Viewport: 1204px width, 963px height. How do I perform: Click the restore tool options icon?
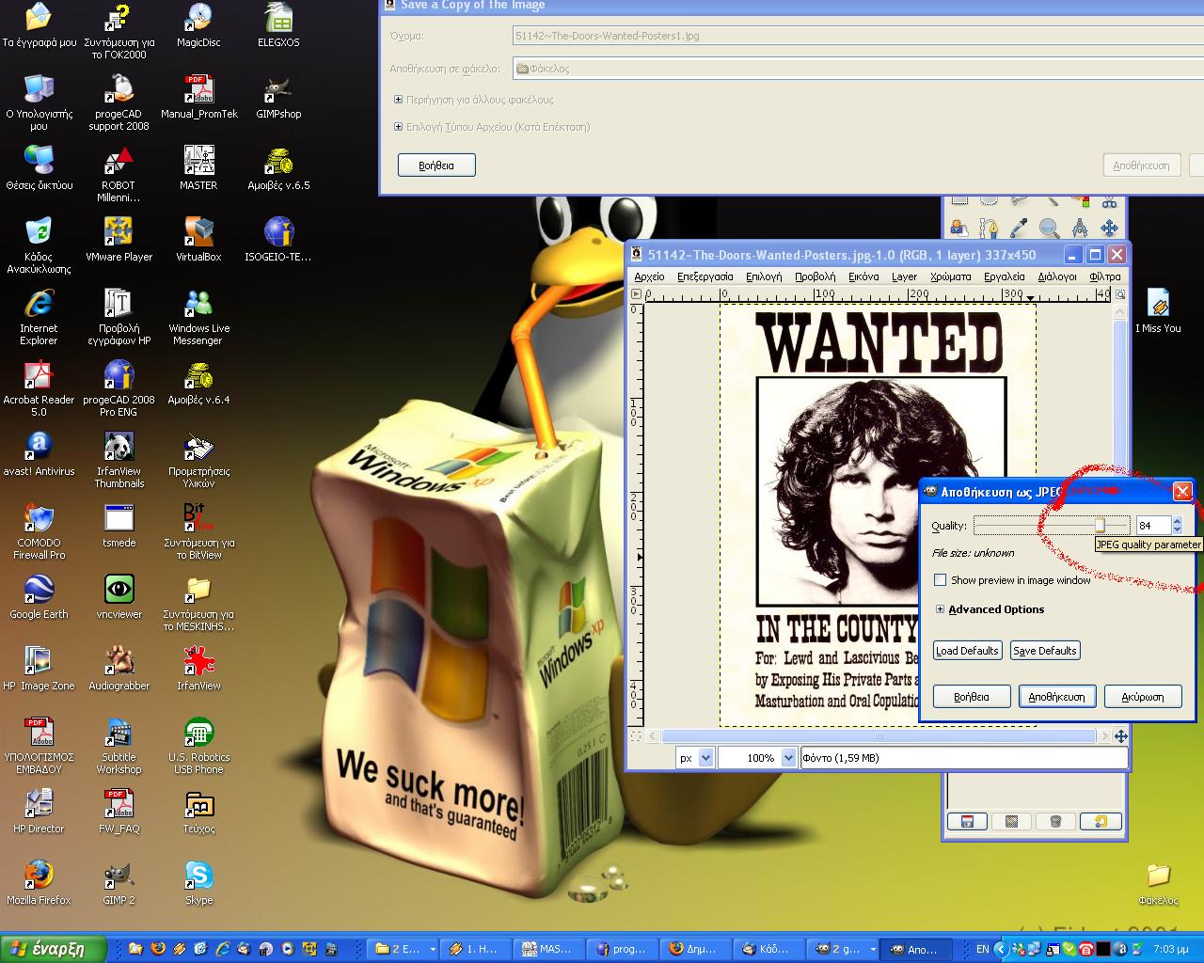tap(1011, 821)
